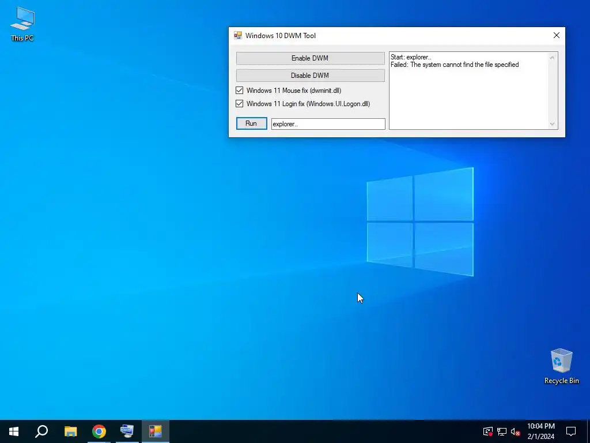Image resolution: width=590 pixels, height=443 pixels.
Task: Click the Disable DWM button
Action: tap(310, 76)
